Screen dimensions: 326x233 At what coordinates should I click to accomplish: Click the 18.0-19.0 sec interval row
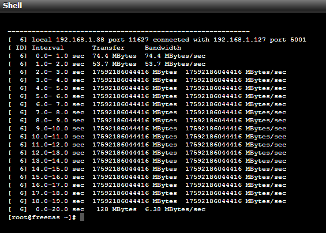[x=147, y=201]
